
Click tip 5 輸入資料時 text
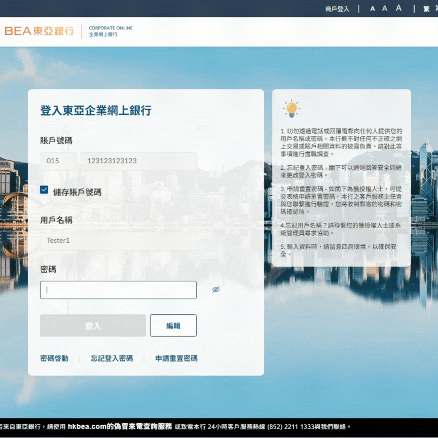(x=338, y=250)
